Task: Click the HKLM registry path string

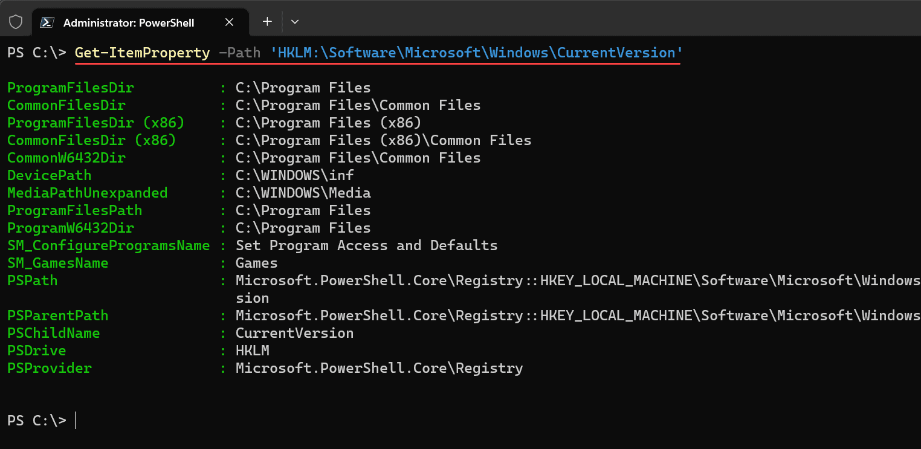Action: point(476,53)
